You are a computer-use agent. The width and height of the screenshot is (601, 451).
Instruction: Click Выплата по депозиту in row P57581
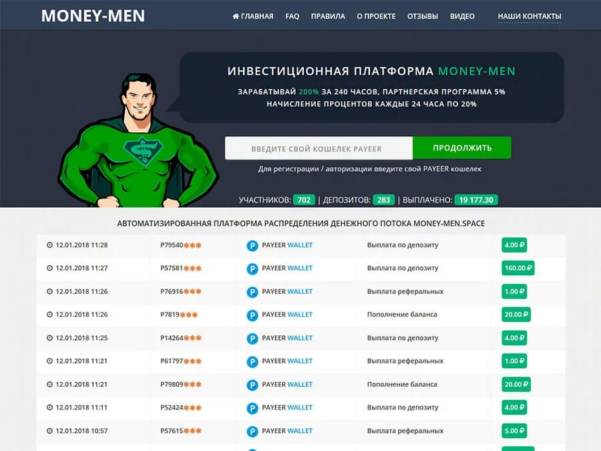[x=403, y=268]
